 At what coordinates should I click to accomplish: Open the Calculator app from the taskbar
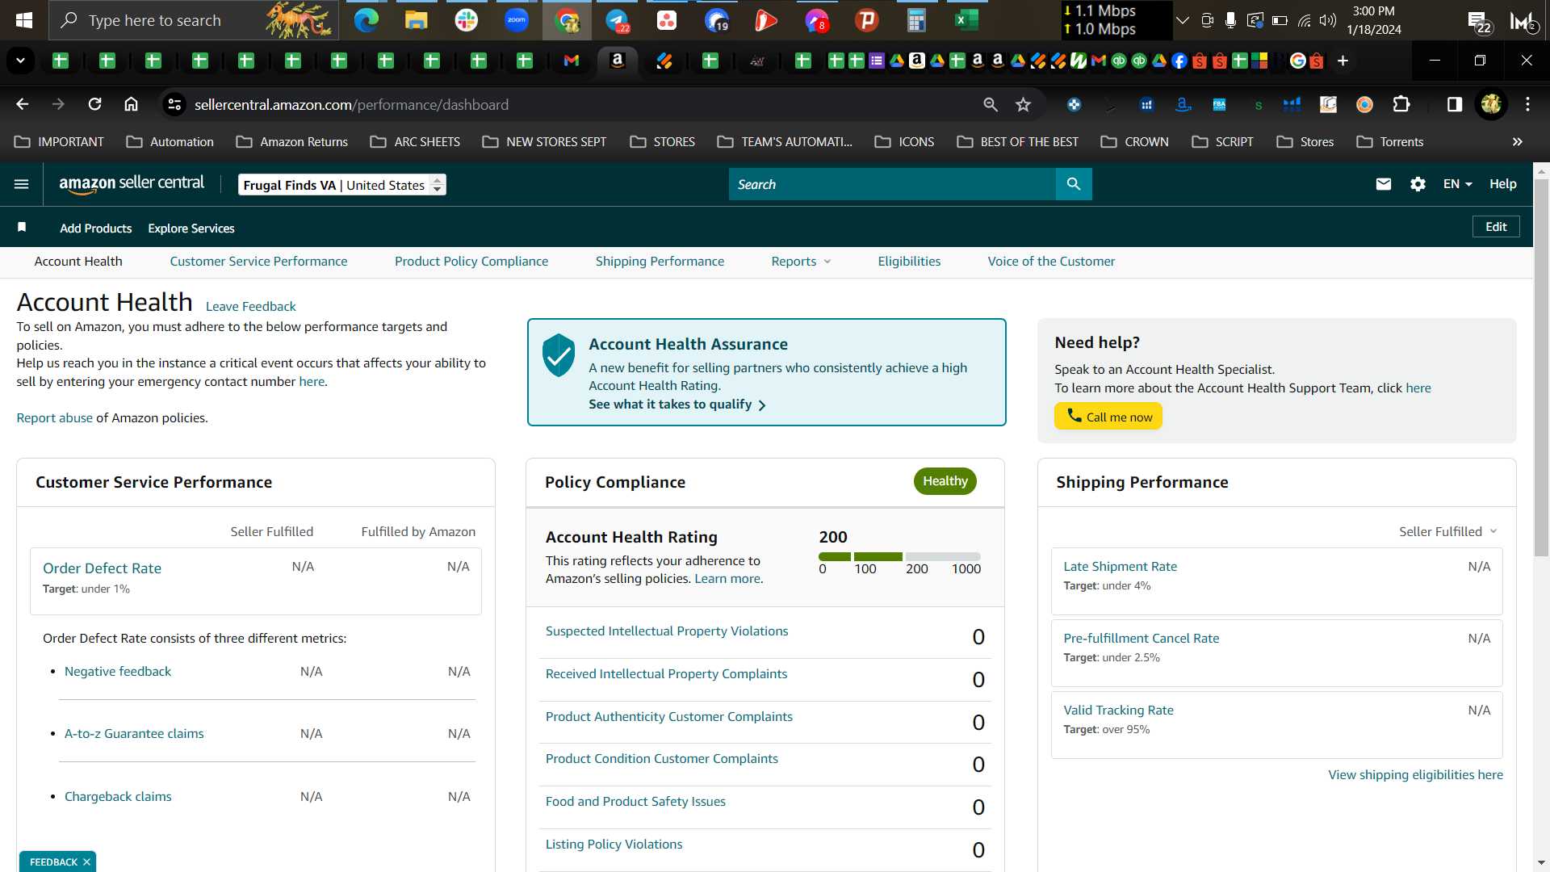[916, 20]
